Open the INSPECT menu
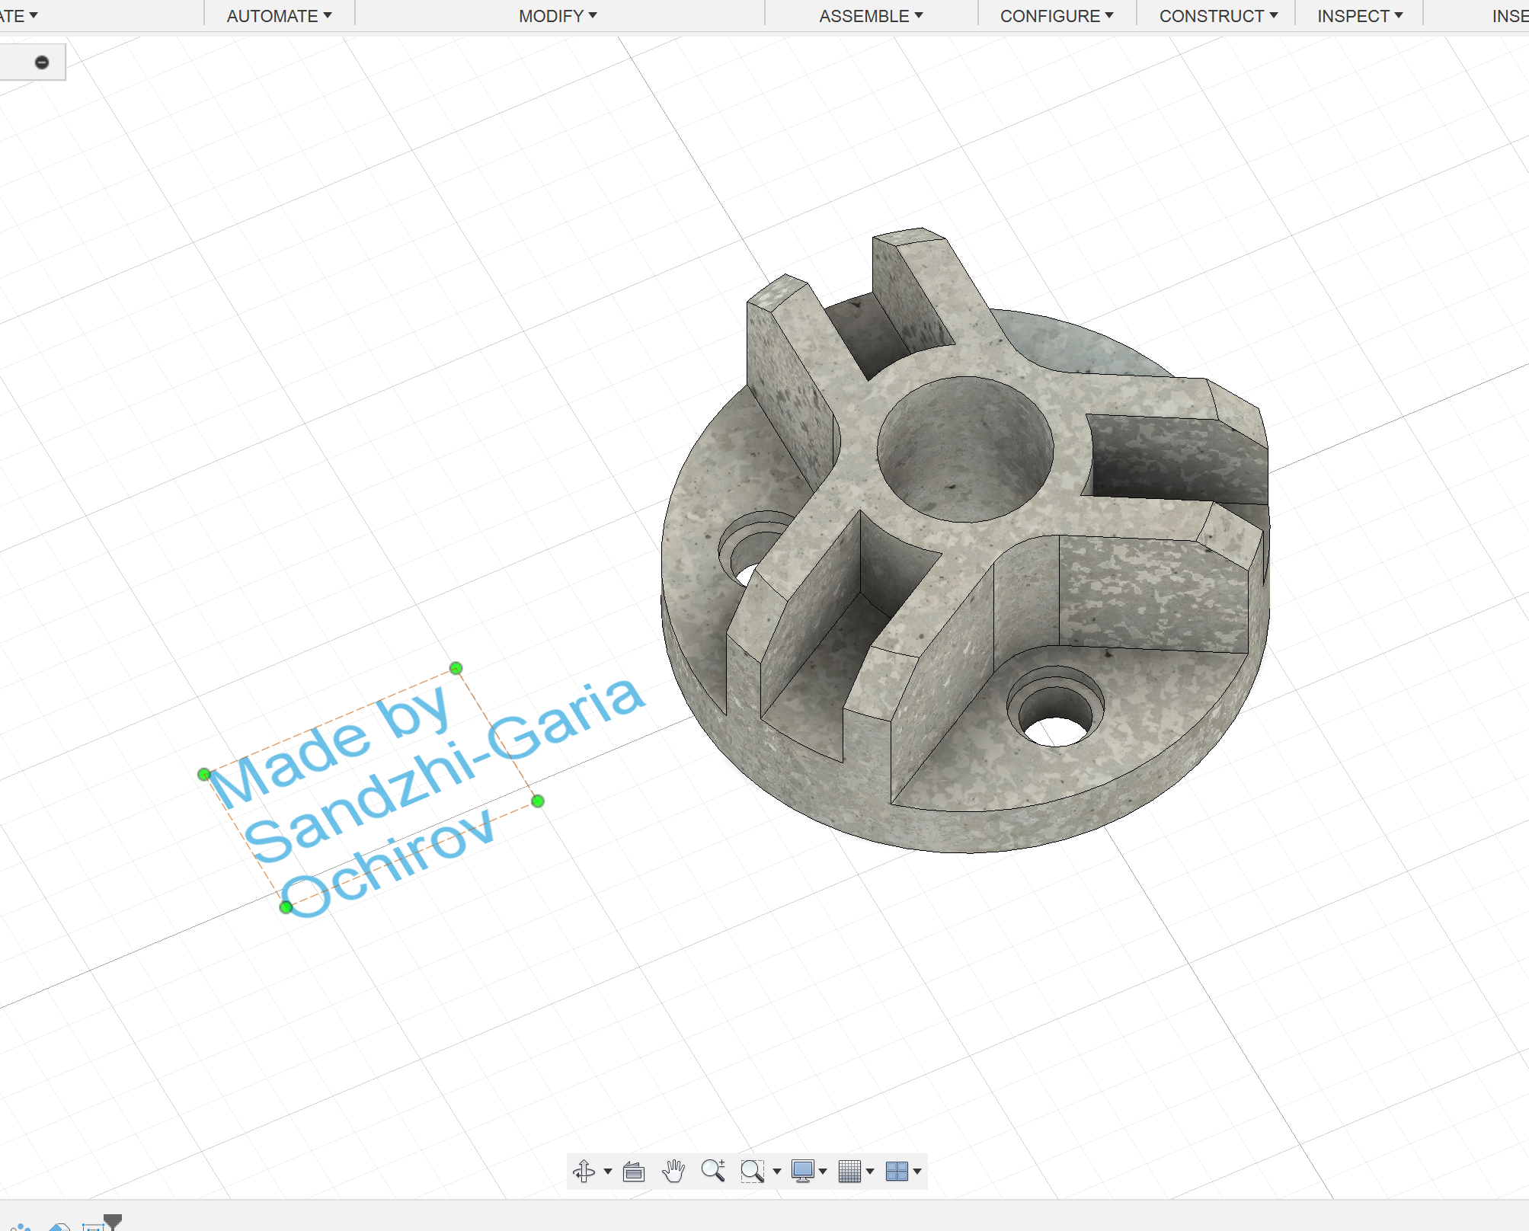 1360,16
